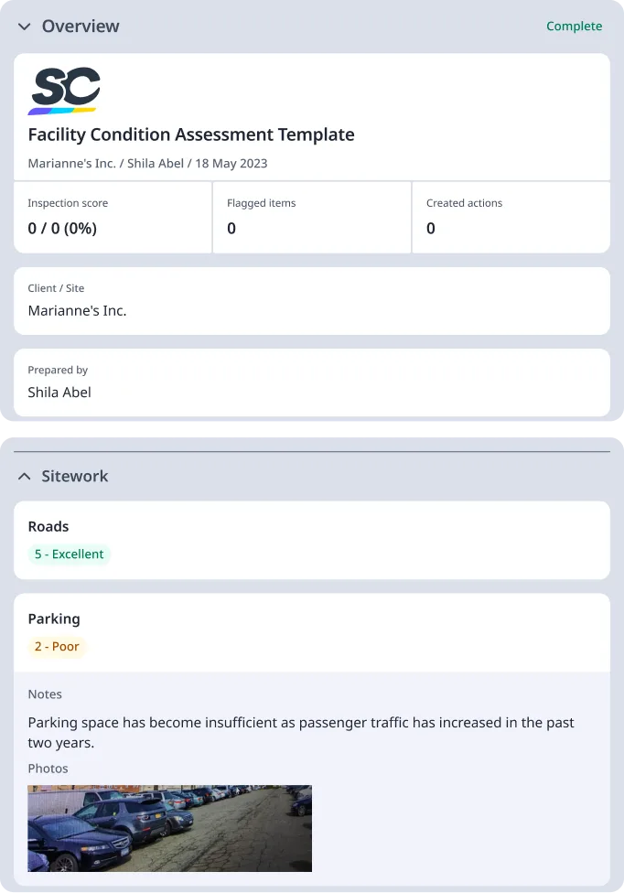Collapse the Overview section chevron

click(x=25, y=27)
